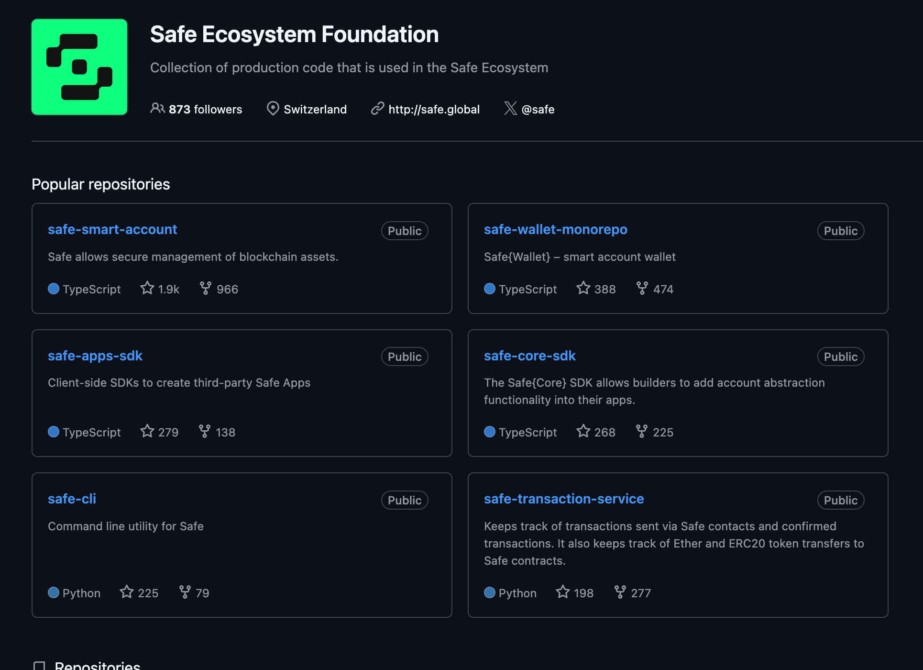Viewport: 923px width, 670px height.
Task: Click the Public badge on safe-smart-account
Action: coord(405,231)
